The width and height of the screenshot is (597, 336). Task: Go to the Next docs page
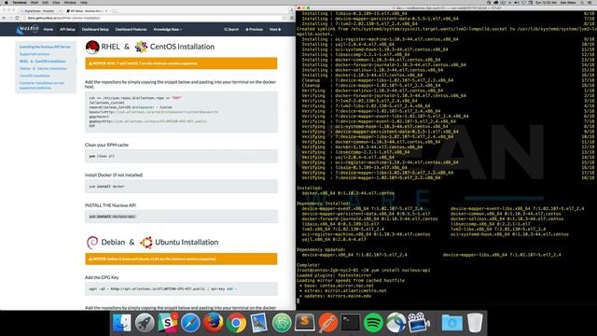point(275,29)
